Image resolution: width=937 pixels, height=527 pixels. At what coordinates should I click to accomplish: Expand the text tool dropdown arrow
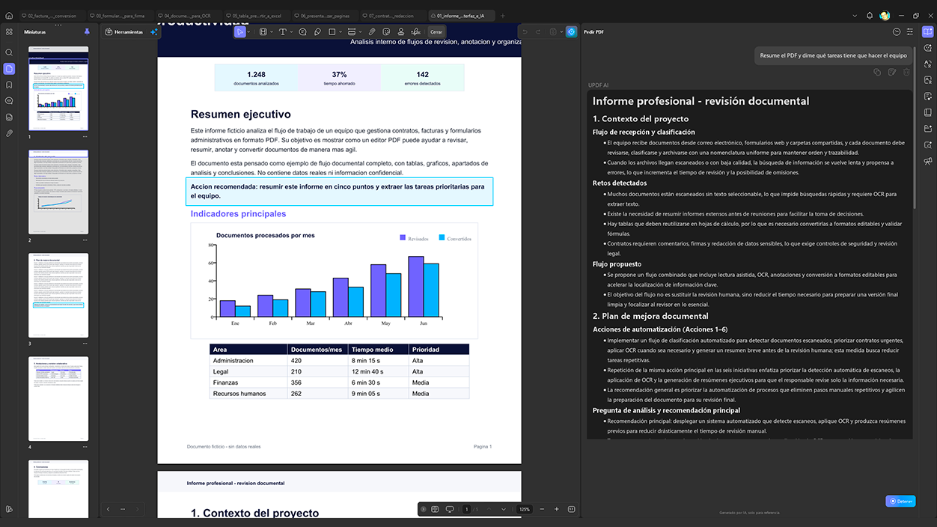tap(292, 32)
